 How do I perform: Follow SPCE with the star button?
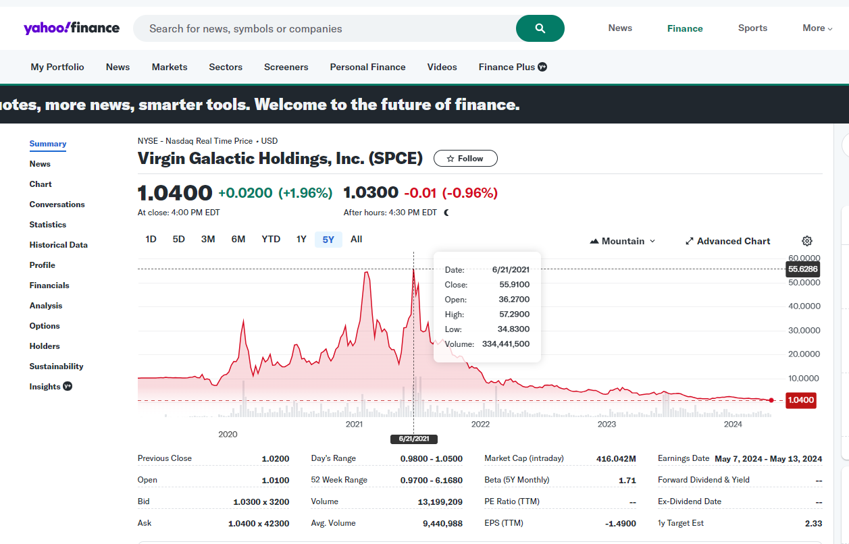tap(465, 159)
